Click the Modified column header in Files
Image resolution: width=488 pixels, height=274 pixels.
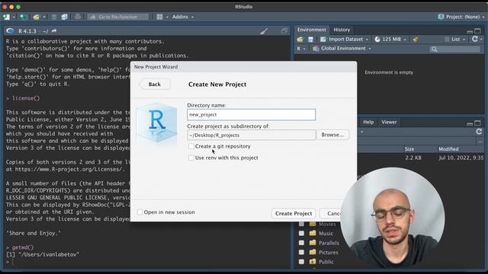(448, 149)
